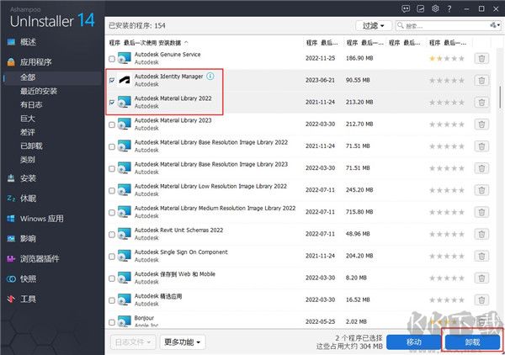505x355 pixels.
Task: Click program icon of Autodesk Material Library 2023
Action: pyautogui.click(x=125, y=124)
